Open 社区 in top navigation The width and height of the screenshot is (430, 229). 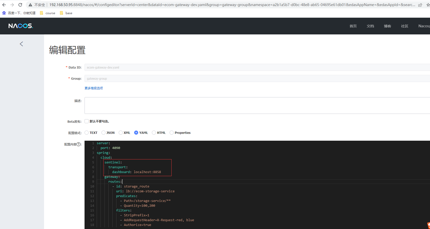click(405, 26)
